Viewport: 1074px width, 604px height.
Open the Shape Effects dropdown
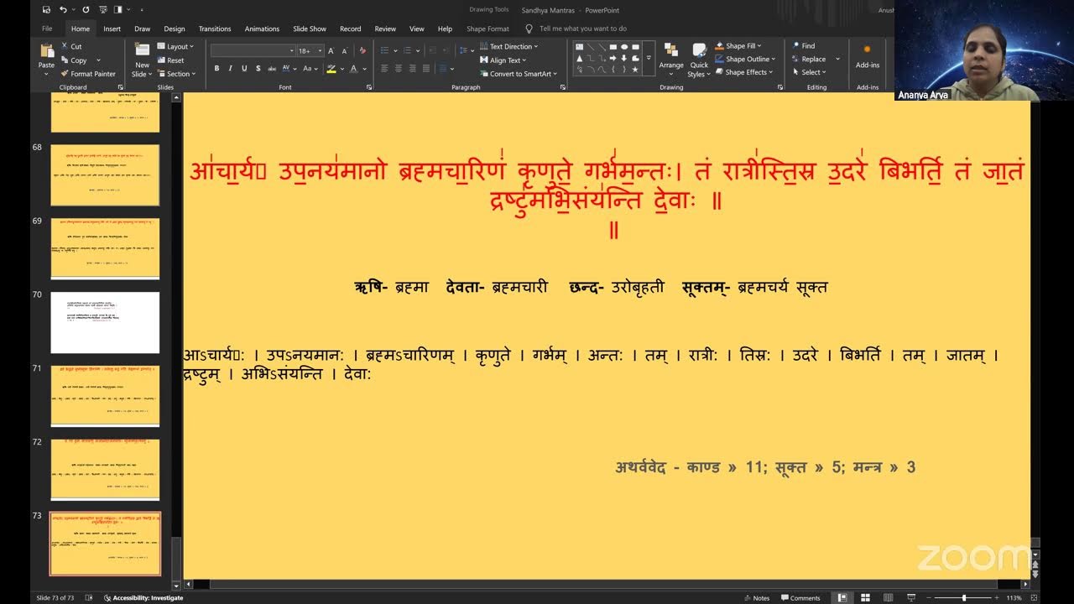(x=744, y=72)
